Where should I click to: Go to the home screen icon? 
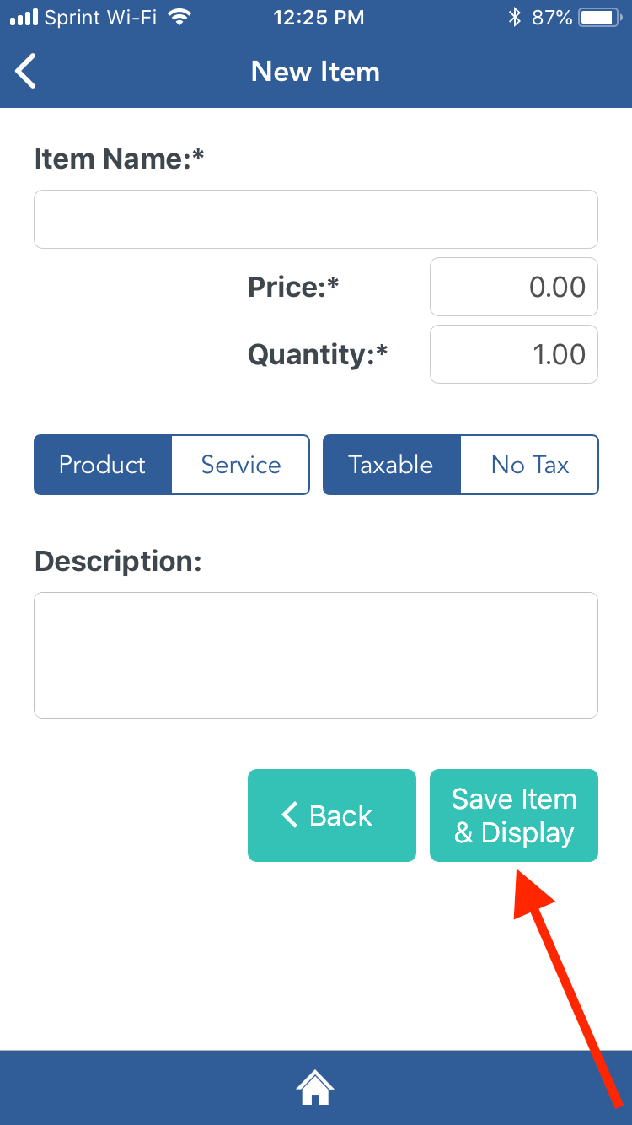pos(315,1087)
